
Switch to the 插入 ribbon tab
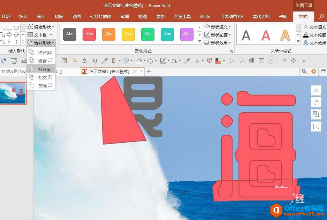23,16
